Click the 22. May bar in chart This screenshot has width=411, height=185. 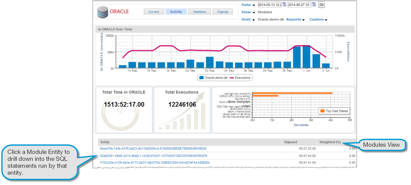210,62
